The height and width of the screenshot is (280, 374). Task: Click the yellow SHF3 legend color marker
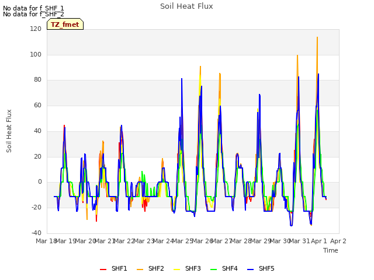click(176, 269)
